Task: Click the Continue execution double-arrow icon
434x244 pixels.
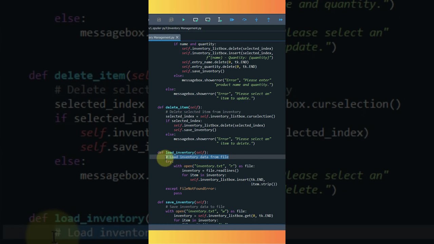Action: pyautogui.click(x=281, y=20)
